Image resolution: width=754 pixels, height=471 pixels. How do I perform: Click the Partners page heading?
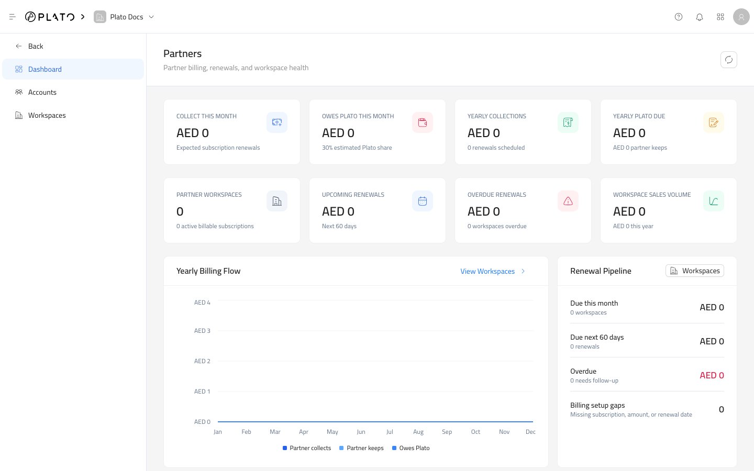pyautogui.click(x=182, y=53)
